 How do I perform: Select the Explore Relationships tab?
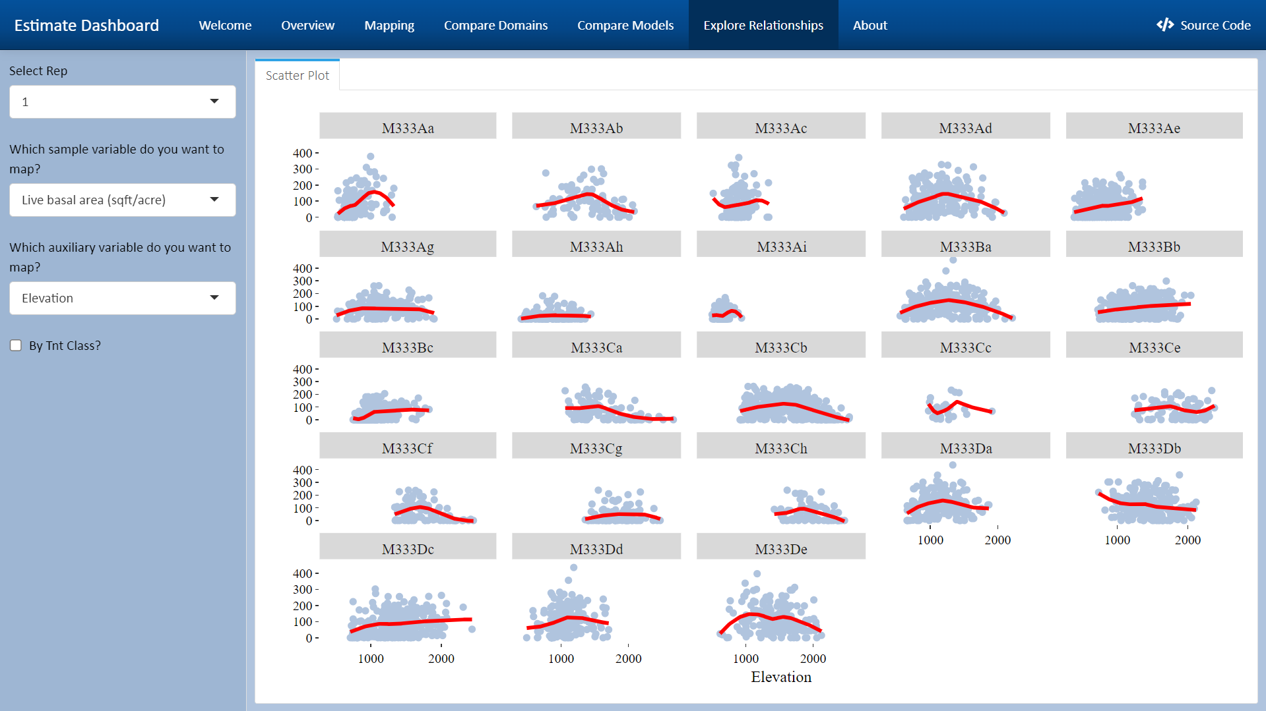click(763, 25)
